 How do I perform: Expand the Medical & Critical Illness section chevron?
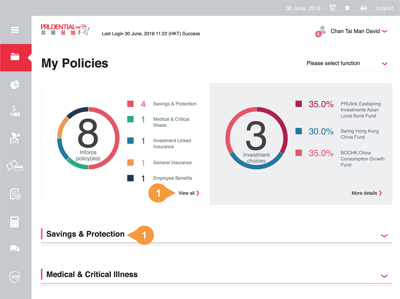click(x=384, y=276)
